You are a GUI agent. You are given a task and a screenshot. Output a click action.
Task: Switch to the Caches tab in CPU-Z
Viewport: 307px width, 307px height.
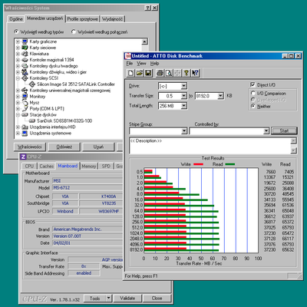click(47, 167)
